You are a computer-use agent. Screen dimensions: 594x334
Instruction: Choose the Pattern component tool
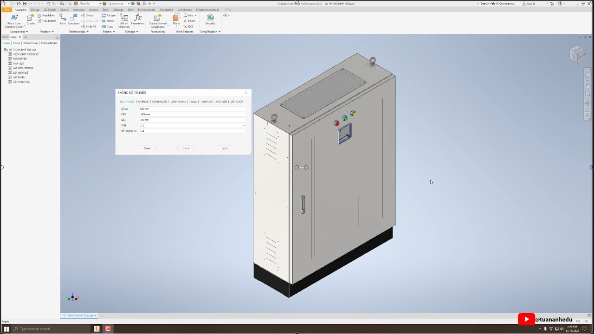109,15
